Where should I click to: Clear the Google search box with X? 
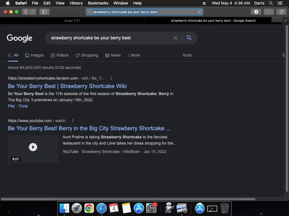[x=176, y=38]
